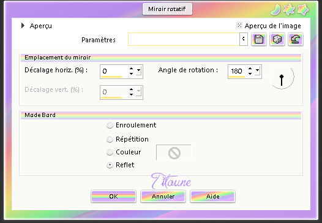Click the Annuler button
The height and width of the screenshot is (223, 322).
[163, 196]
